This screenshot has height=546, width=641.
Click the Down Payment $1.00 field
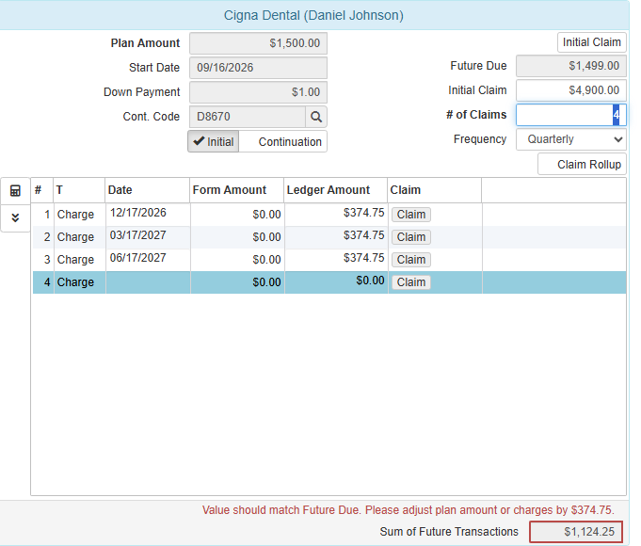click(x=258, y=92)
